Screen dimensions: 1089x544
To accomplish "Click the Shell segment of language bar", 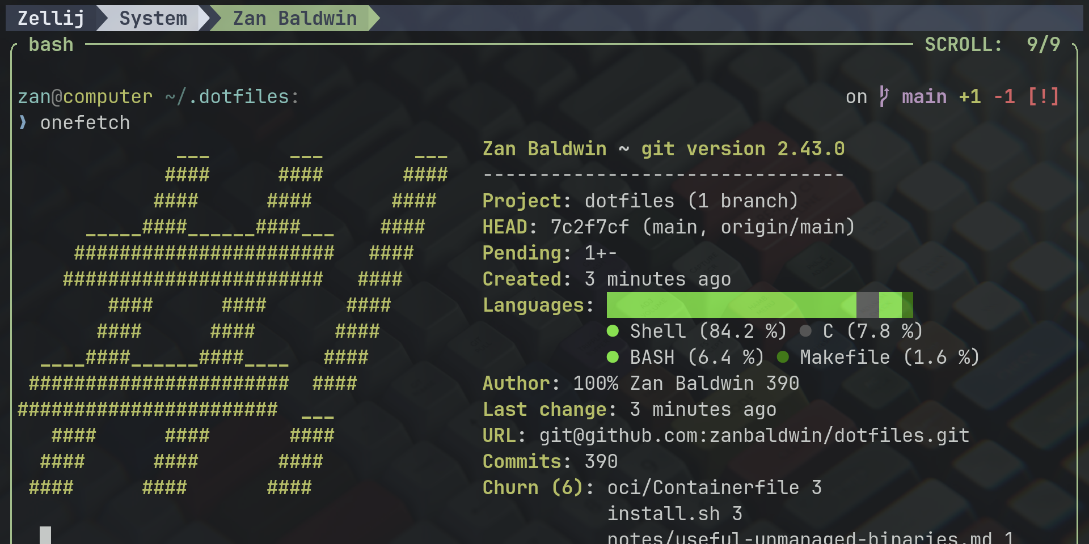I will coord(732,305).
